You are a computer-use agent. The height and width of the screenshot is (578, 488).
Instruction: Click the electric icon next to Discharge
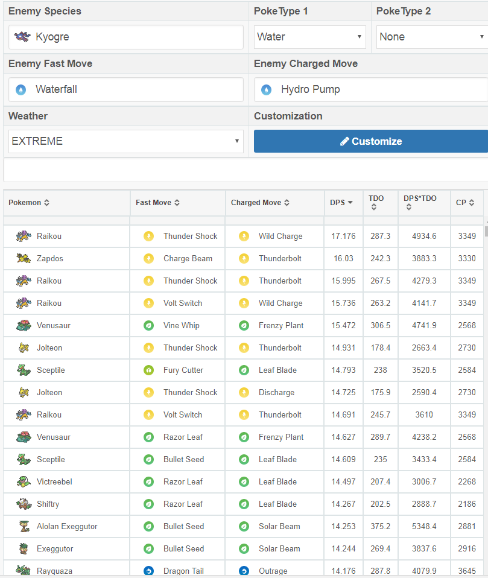(244, 392)
